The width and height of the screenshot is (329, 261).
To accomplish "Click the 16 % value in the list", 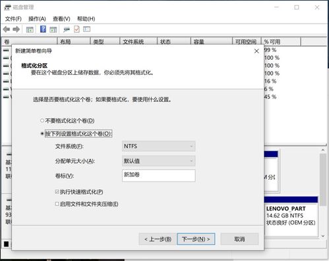I will point(270,82).
